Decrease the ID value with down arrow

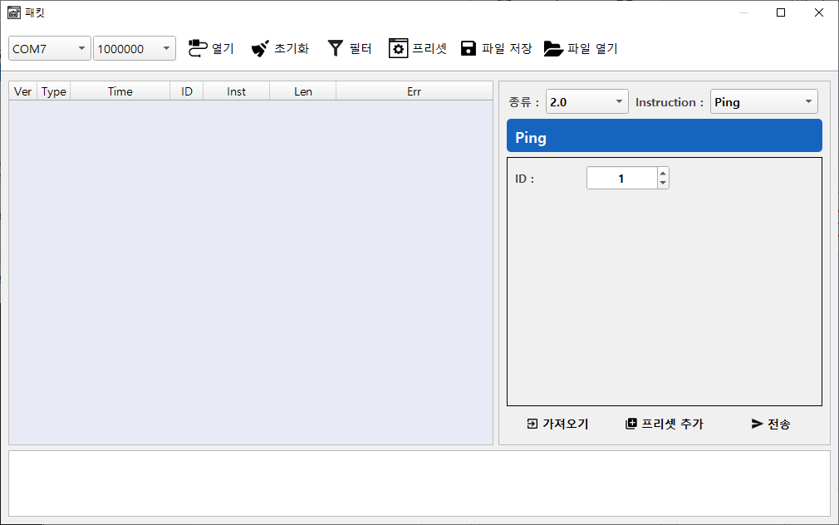pyautogui.click(x=663, y=183)
